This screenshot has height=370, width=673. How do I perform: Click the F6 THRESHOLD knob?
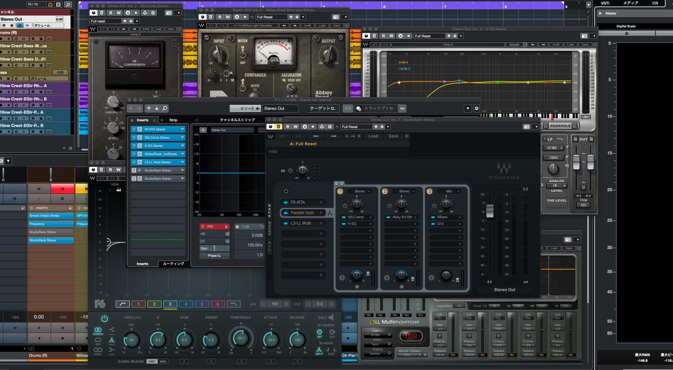tap(241, 339)
